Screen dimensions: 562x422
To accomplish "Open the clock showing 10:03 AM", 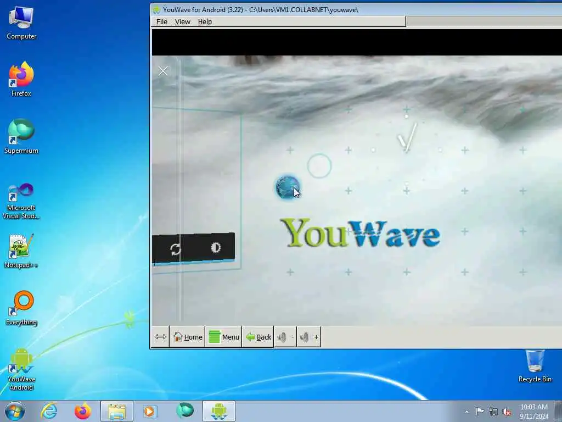I will [x=533, y=412].
